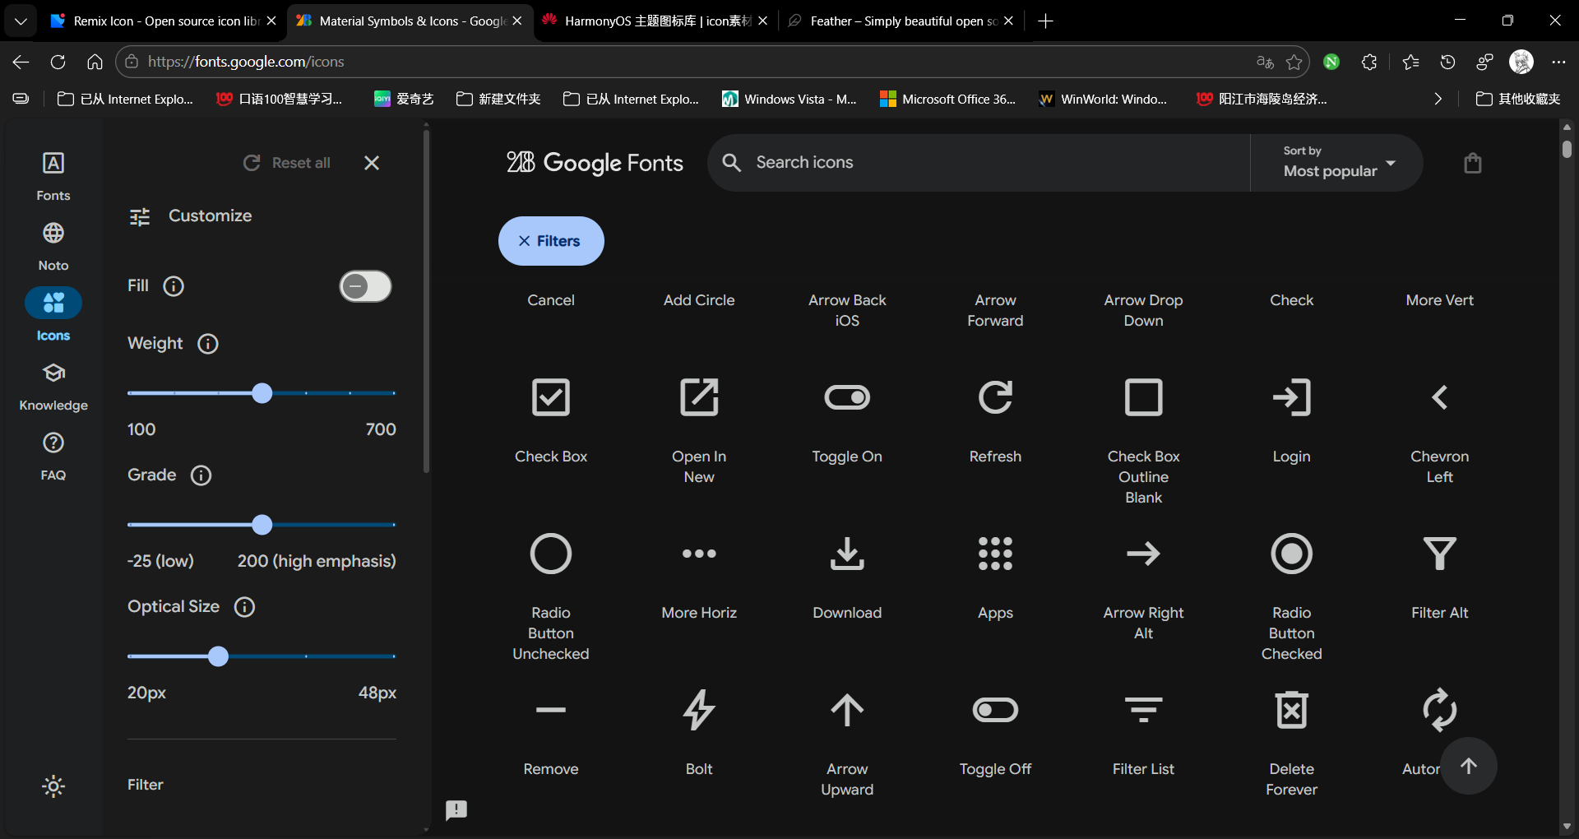Select the Check Box icon
The height and width of the screenshot is (839, 1579).
pos(550,397)
